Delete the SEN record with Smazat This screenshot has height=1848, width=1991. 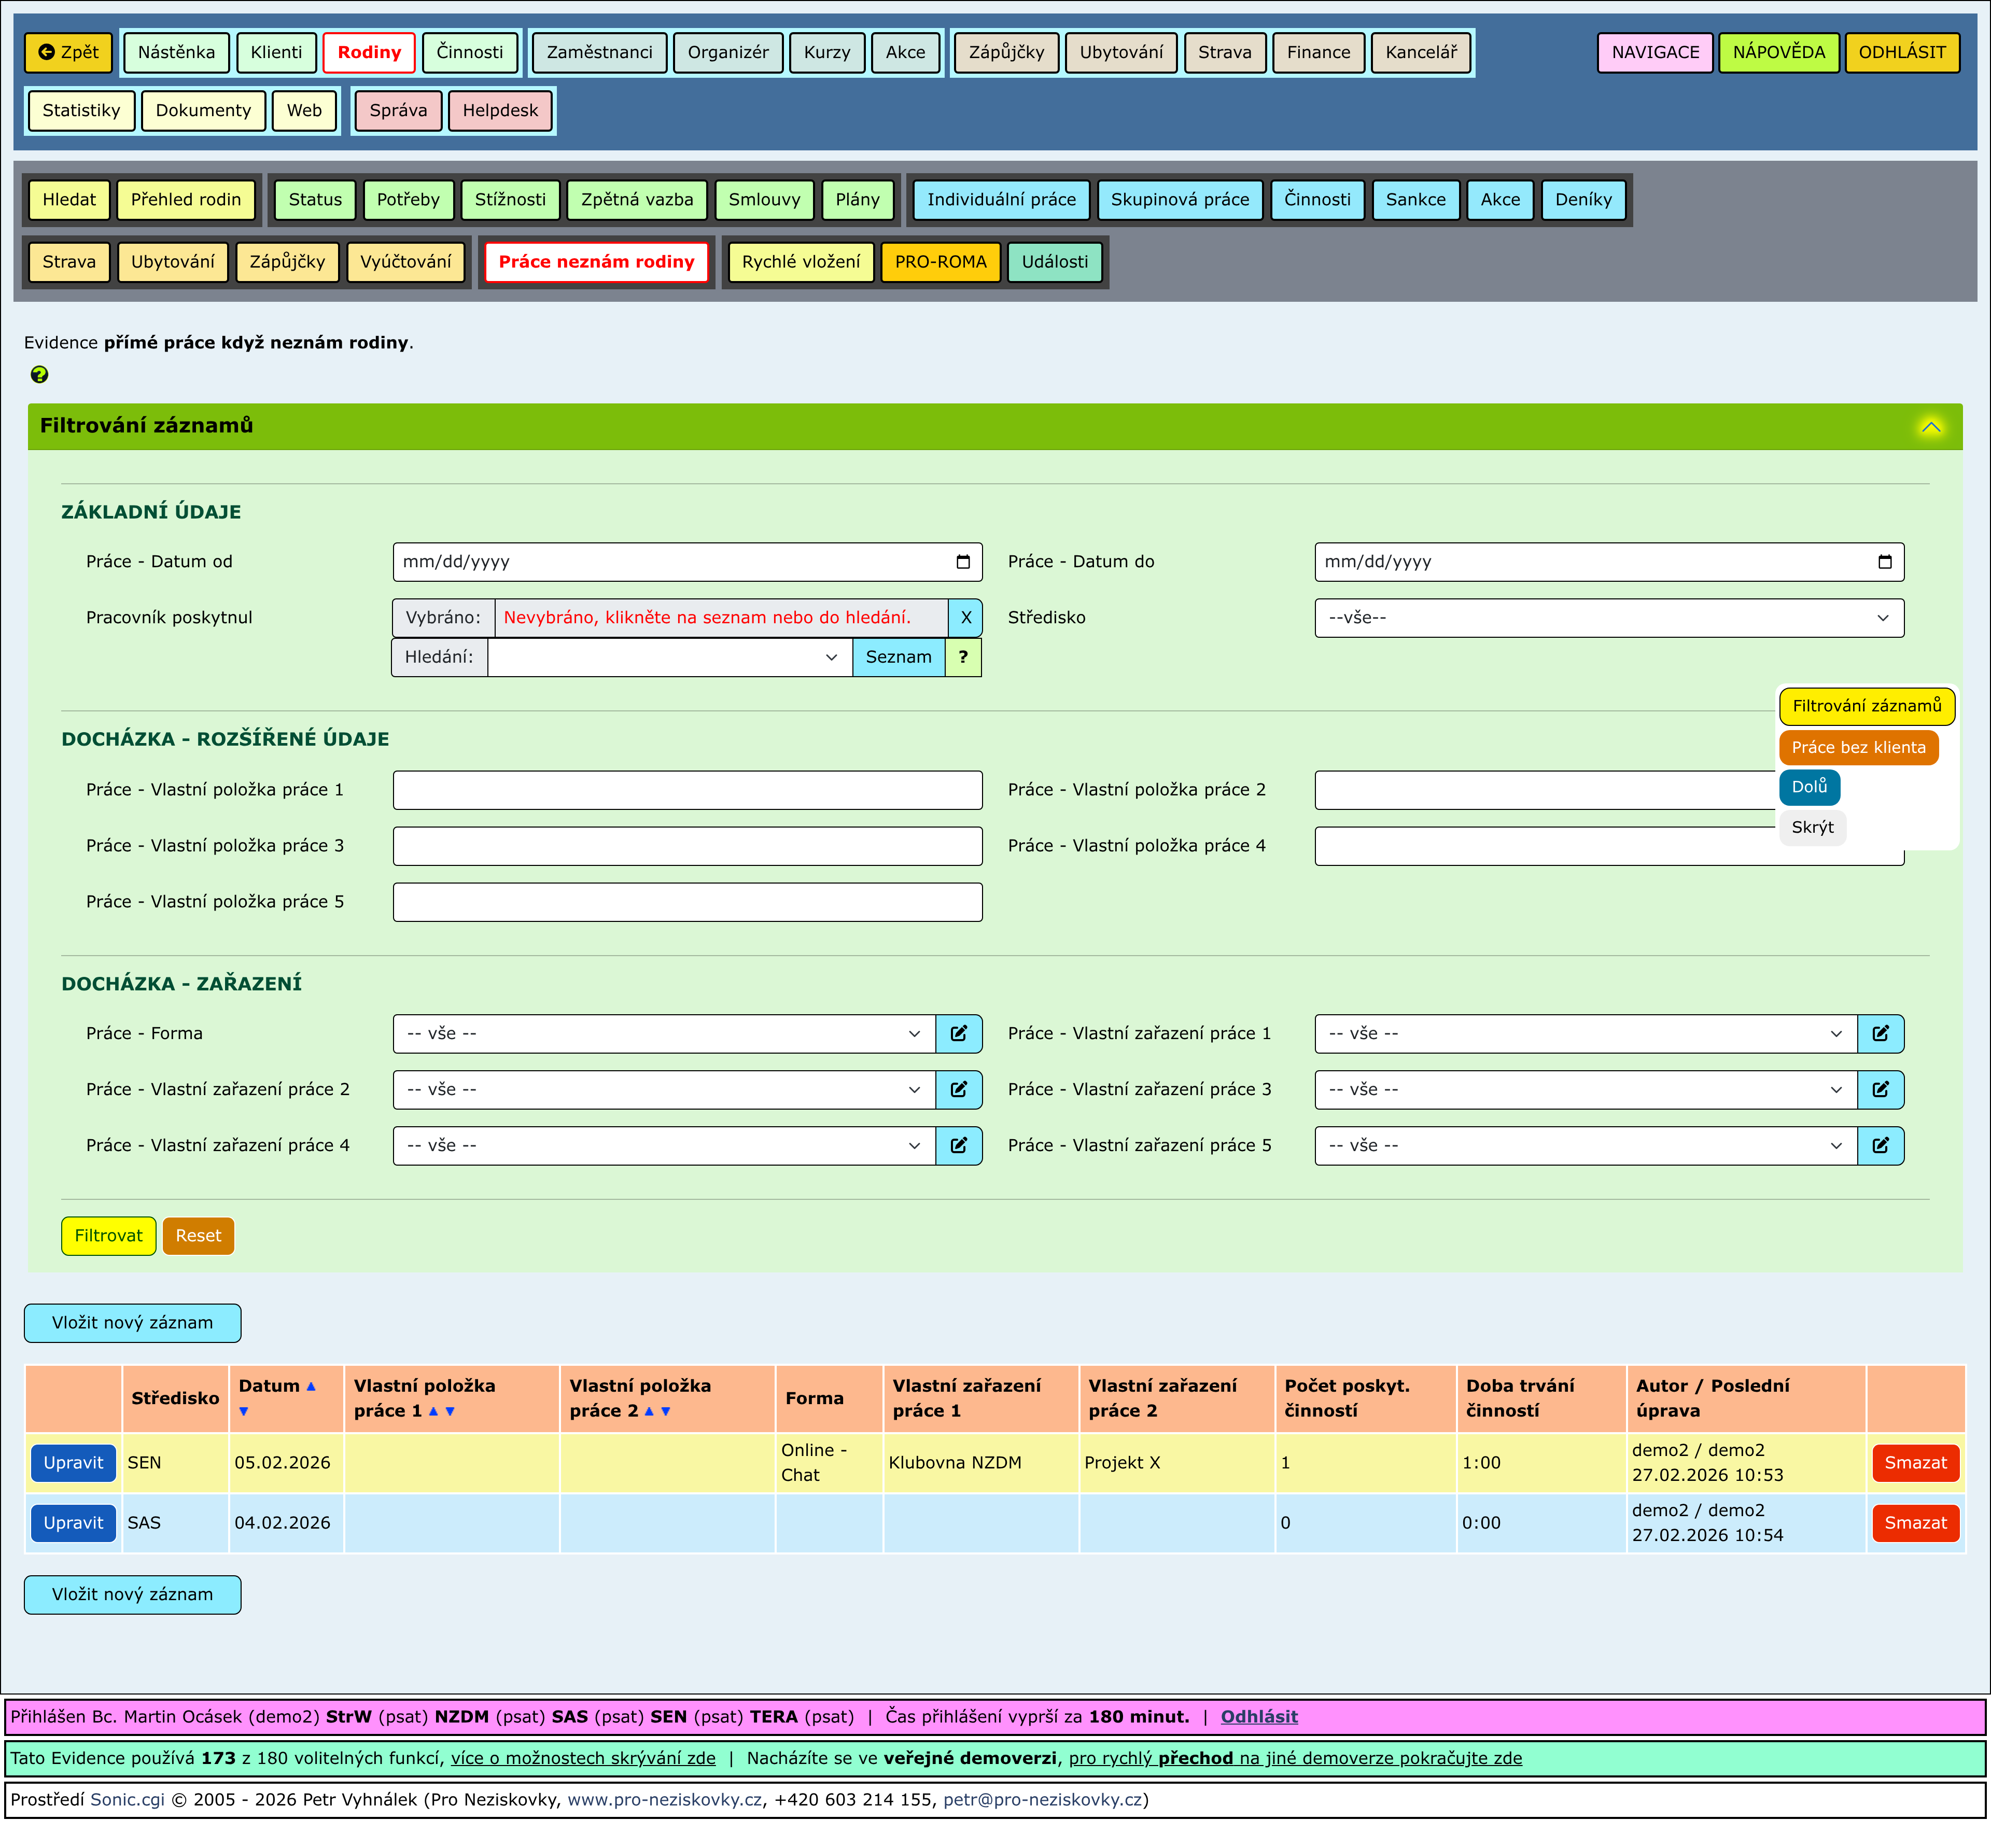(1914, 1463)
